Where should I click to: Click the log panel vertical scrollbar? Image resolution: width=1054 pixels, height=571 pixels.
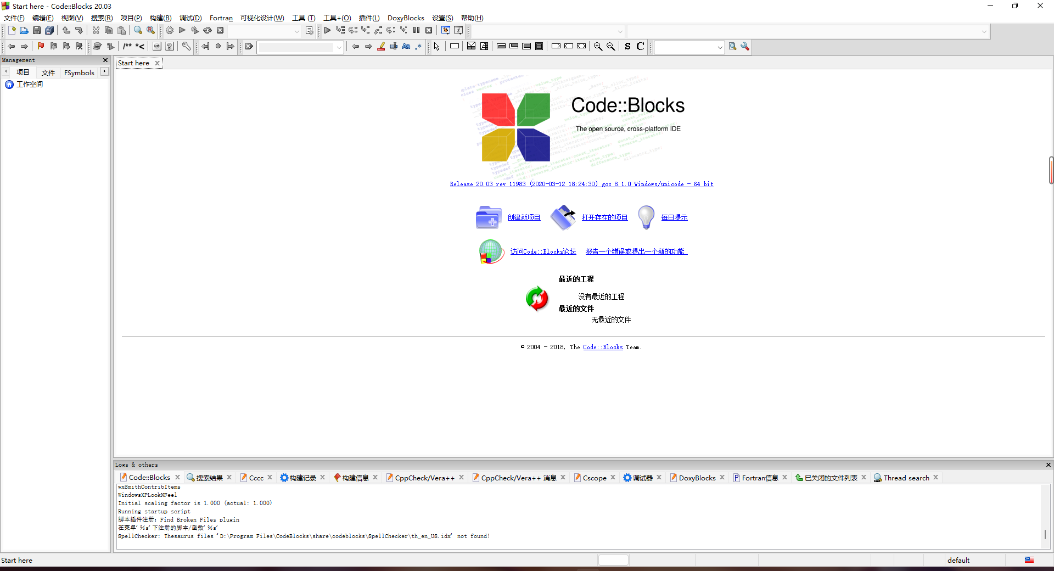click(x=1045, y=534)
